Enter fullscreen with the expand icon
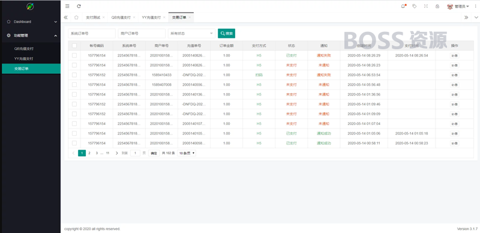480x233 pixels. pyautogui.click(x=426, y=6)
